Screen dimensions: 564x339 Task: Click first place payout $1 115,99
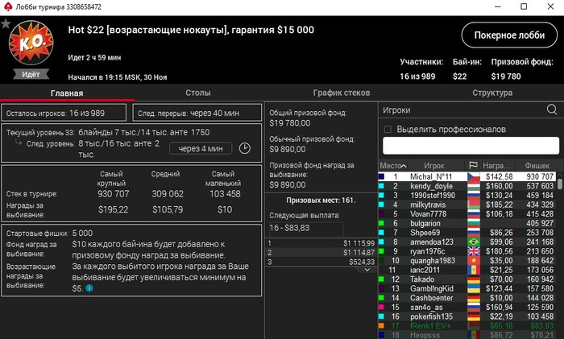pos(359,243)
